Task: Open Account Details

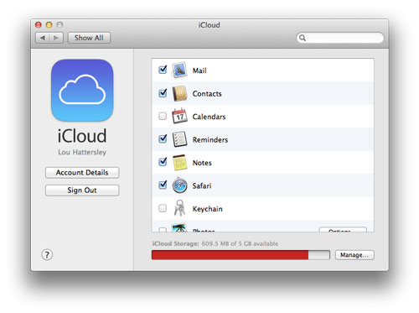Action: click(82, 173)
